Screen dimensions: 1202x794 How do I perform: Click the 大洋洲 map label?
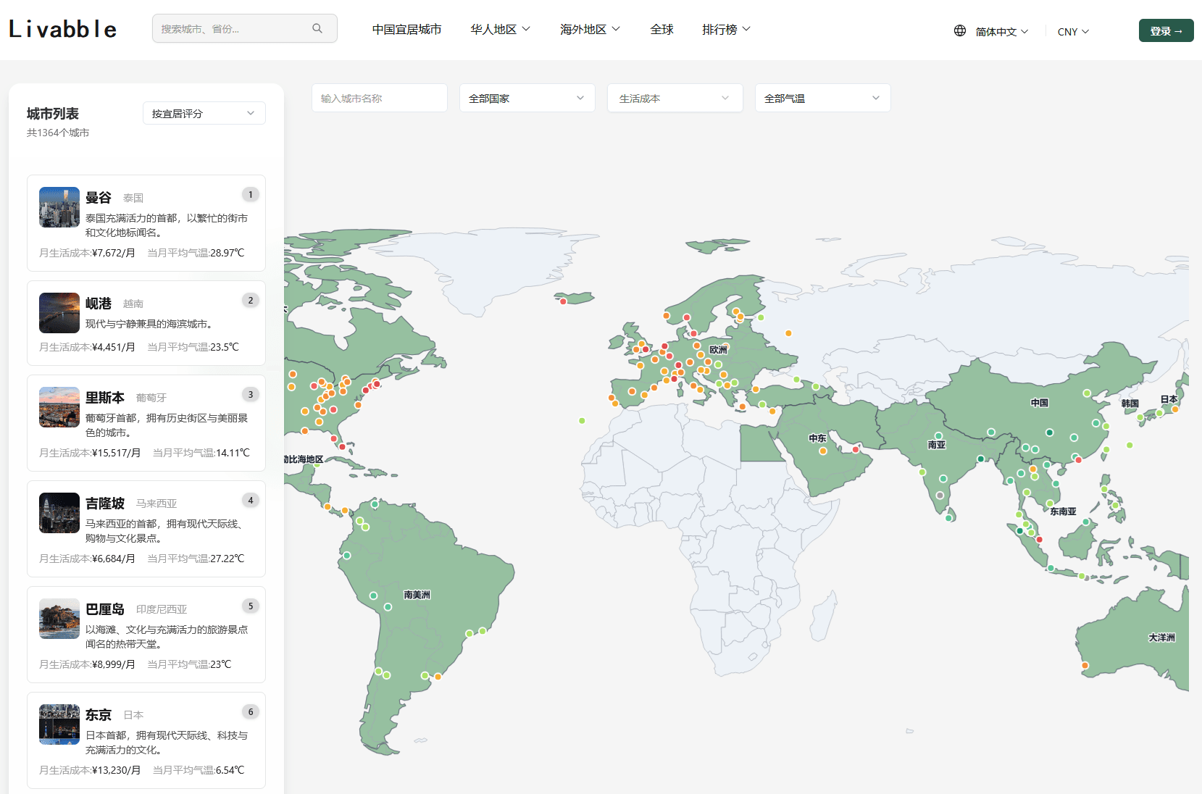coord(1161,638)
